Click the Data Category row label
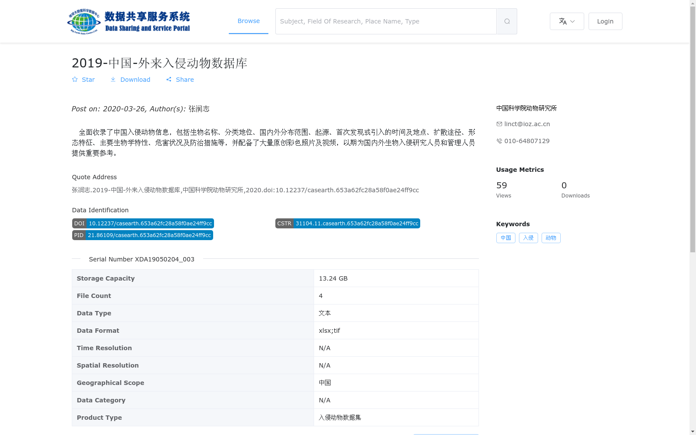This screenshot has width=696, height=435. 101,400
